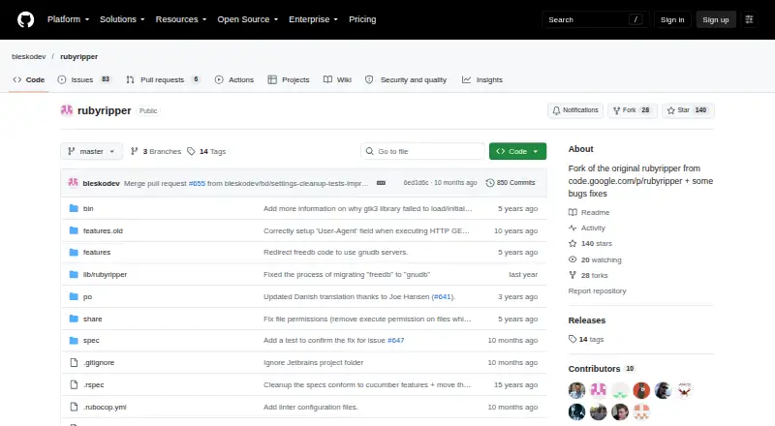Select the Code tab
Viewport: 775px width, 426px height.
click(x=29, y=79)
